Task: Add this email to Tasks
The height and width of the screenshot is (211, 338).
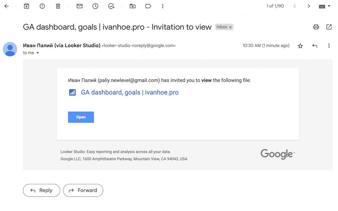Action: [x=111, y=6]
